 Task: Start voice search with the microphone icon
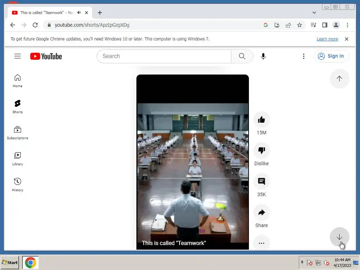pyautogui.click(x=263, y=56)
